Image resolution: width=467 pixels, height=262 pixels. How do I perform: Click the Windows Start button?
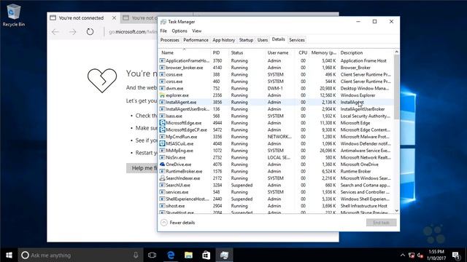pyautogui.click(x=9, y=255)
